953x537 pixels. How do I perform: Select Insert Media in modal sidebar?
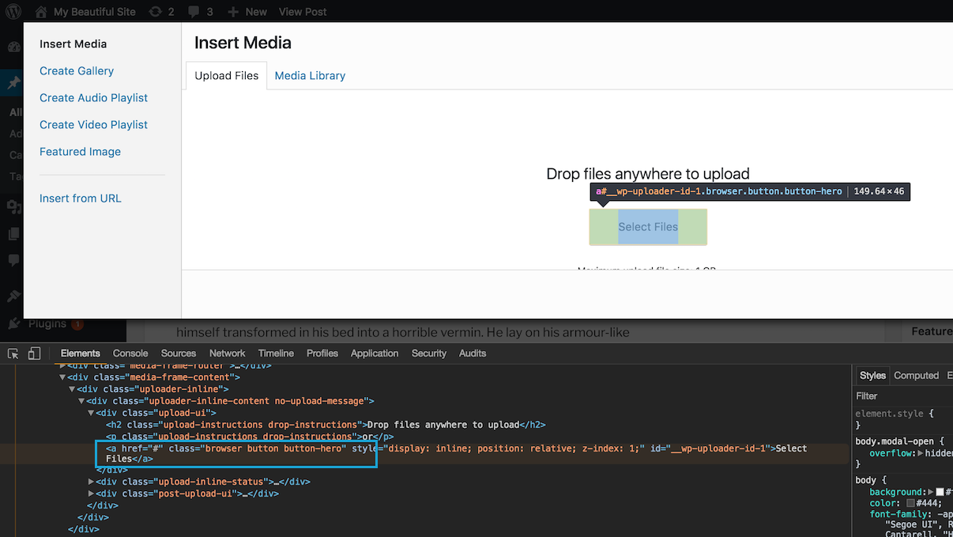click(73, 43)
